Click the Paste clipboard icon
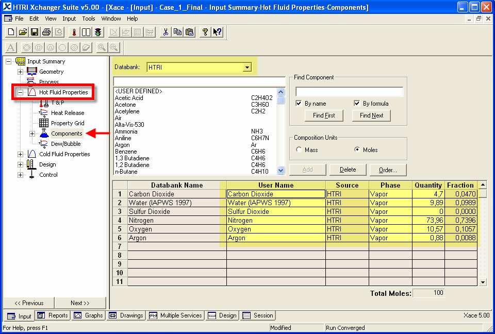 (189, 32)
